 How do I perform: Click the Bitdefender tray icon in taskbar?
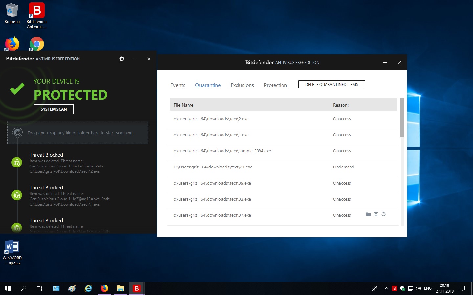click(x=394, y=288)
